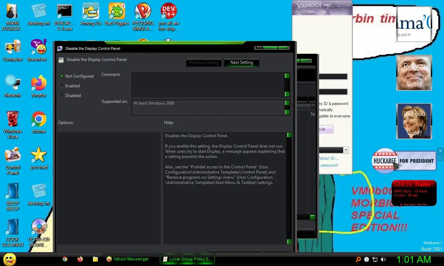This screenshot has width=444, height=266.
Task: Click Comment box scroll down arrow
Action: click(x=287, y=94)
